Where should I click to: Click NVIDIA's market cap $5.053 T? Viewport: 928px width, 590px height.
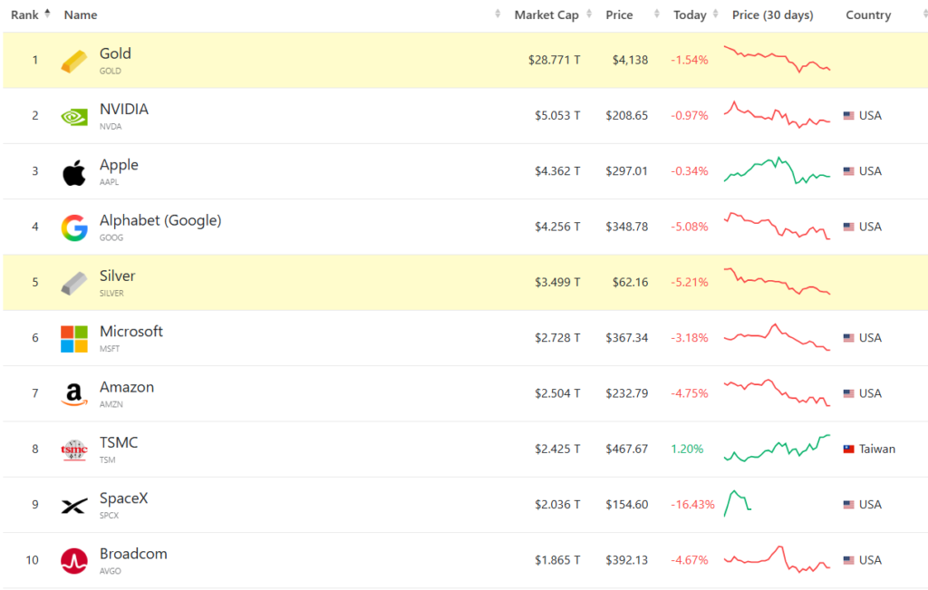pyautogui.click(x=557, y=115)
